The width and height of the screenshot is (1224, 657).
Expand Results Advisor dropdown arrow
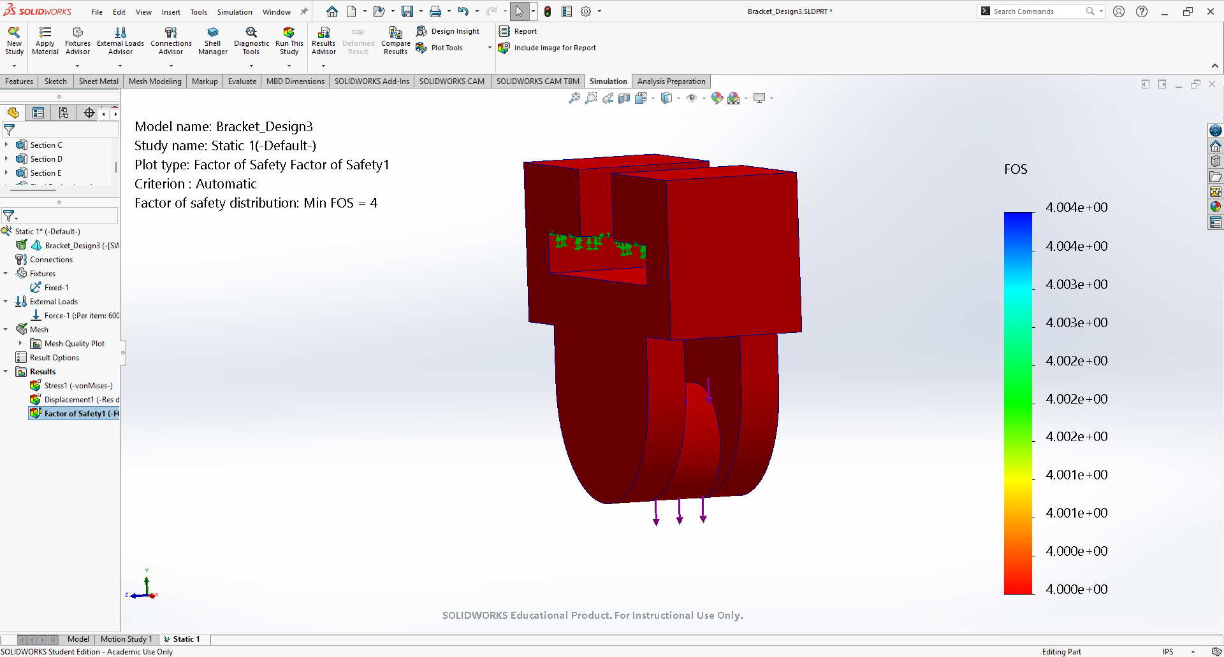[x=323, y=66]
